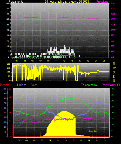
Task: Click hour 13 on the wind graph axis
Action: pyautogui.click(x=64, y=61)
